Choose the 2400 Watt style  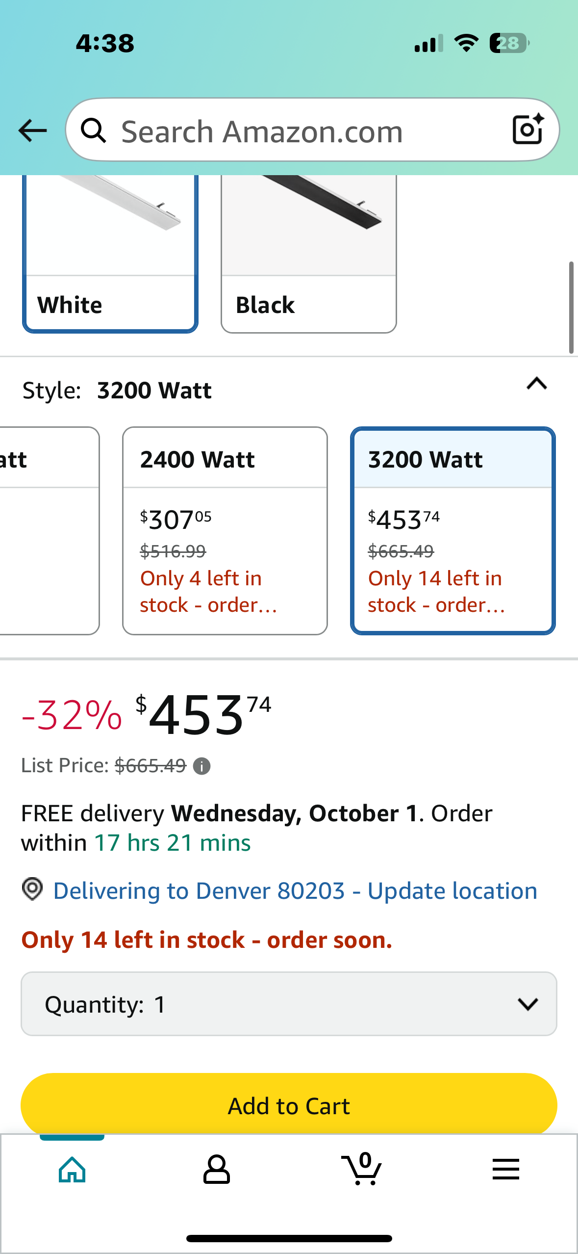tap(225, 530)
